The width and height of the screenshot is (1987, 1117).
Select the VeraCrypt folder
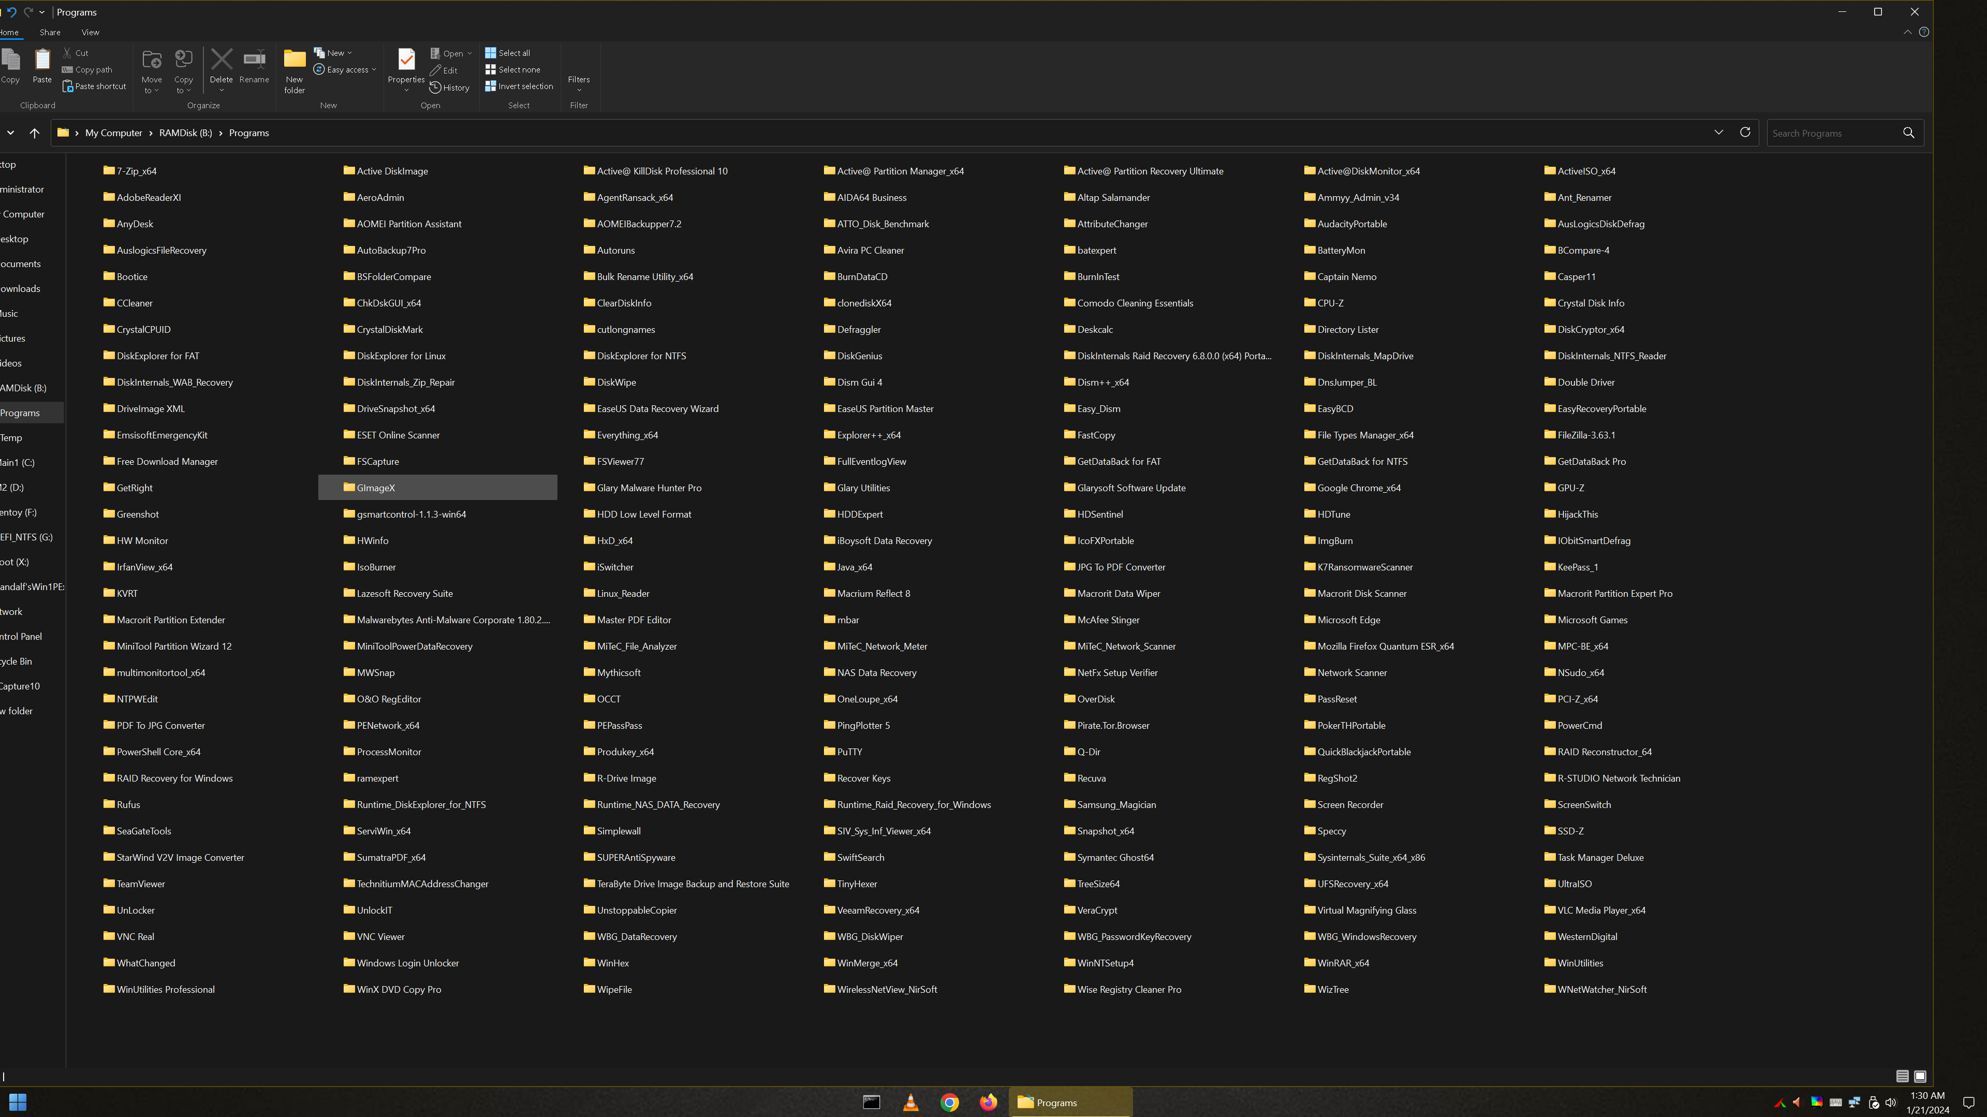[x=1090, y=910]
